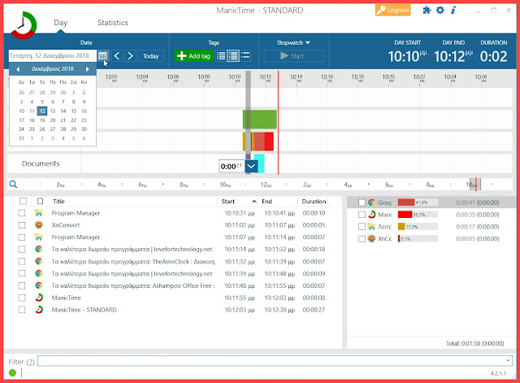Click the ManicTime - STANDARD row icon
Screen dimensions: 520x383
tap(39, 310)
